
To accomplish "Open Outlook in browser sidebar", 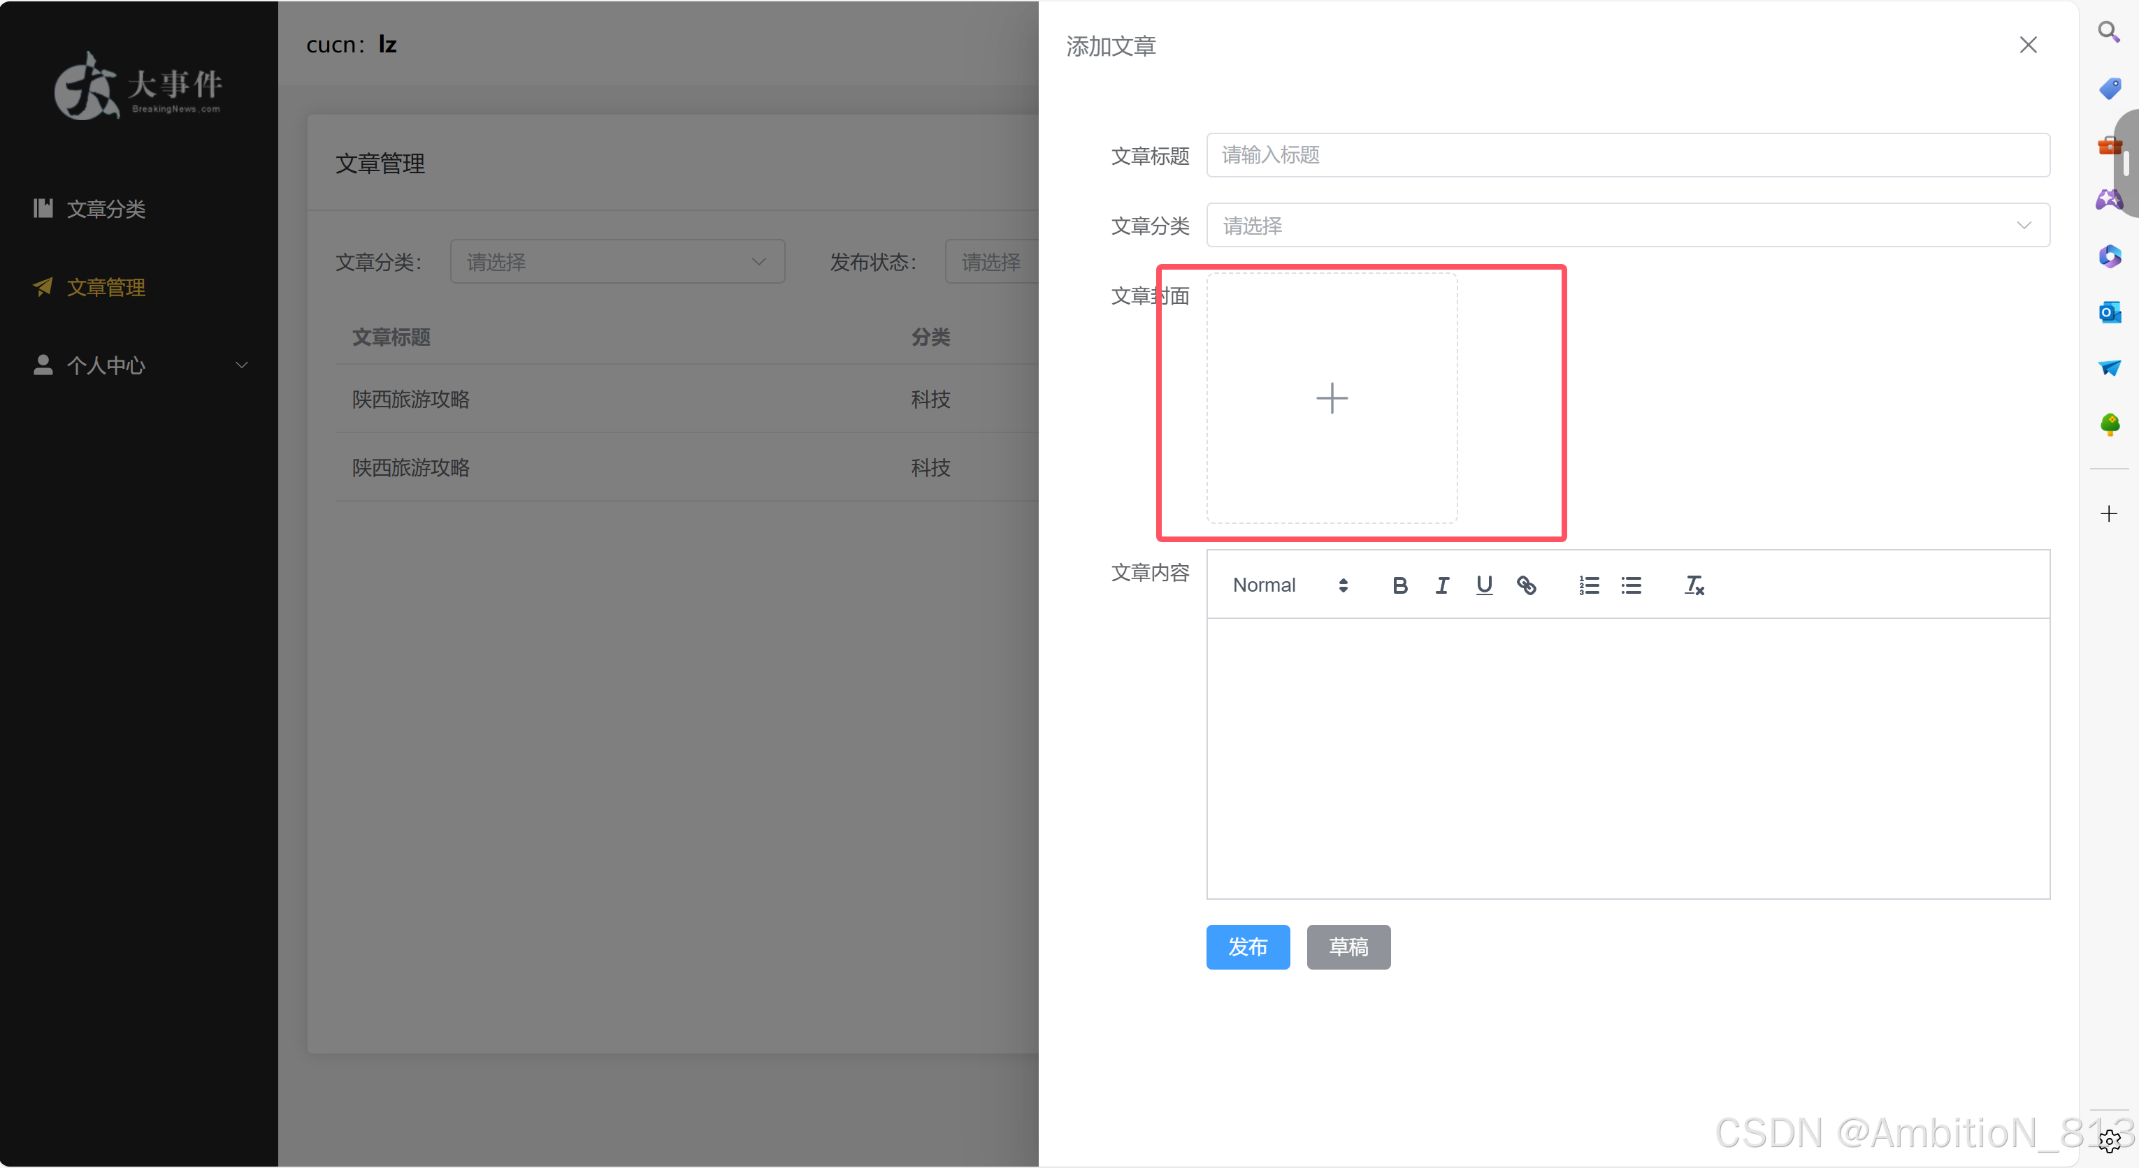I will click(2109, 313).
